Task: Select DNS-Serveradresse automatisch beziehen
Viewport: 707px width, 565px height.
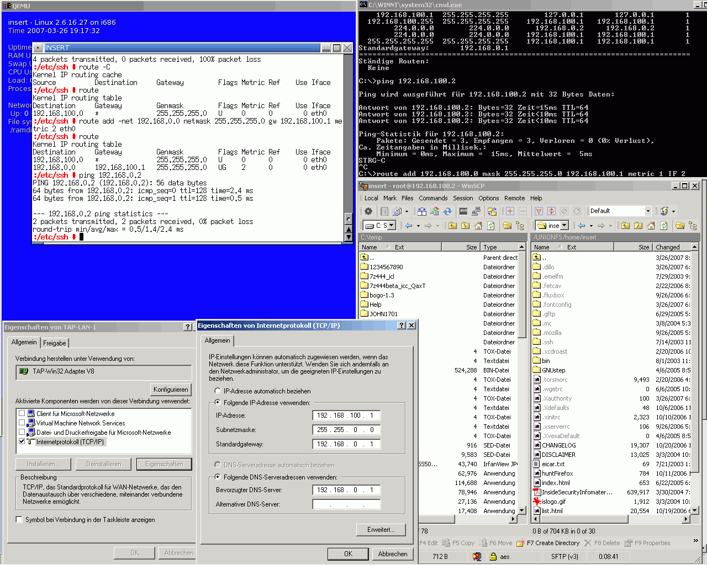Action: [218, 465]
